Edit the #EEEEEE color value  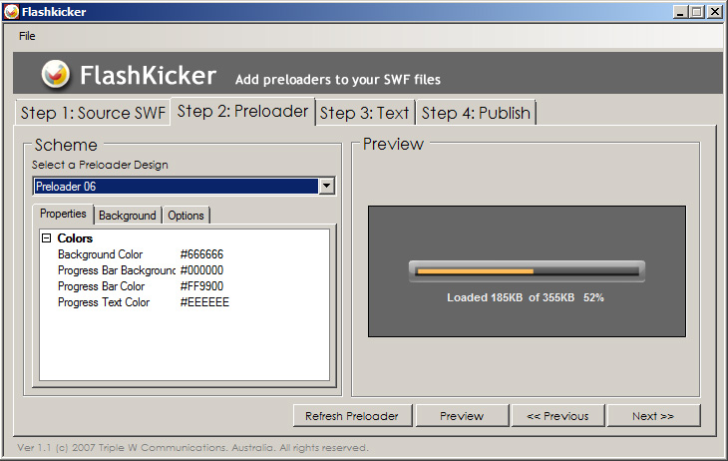click(x=204, y=302)
